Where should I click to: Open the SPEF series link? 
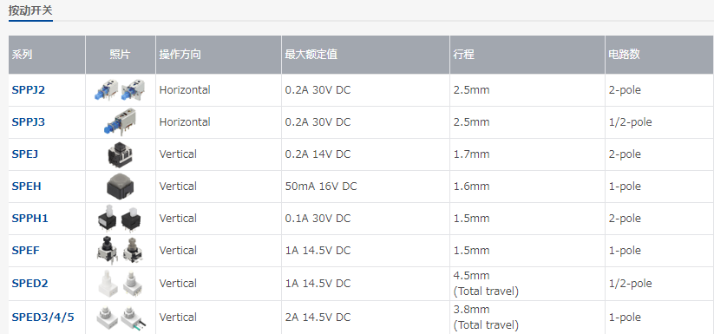(25, 250)
